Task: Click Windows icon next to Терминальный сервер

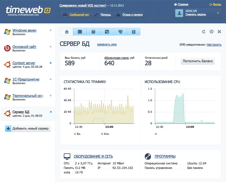Action: pyautogui.click(x=7, y=97)
